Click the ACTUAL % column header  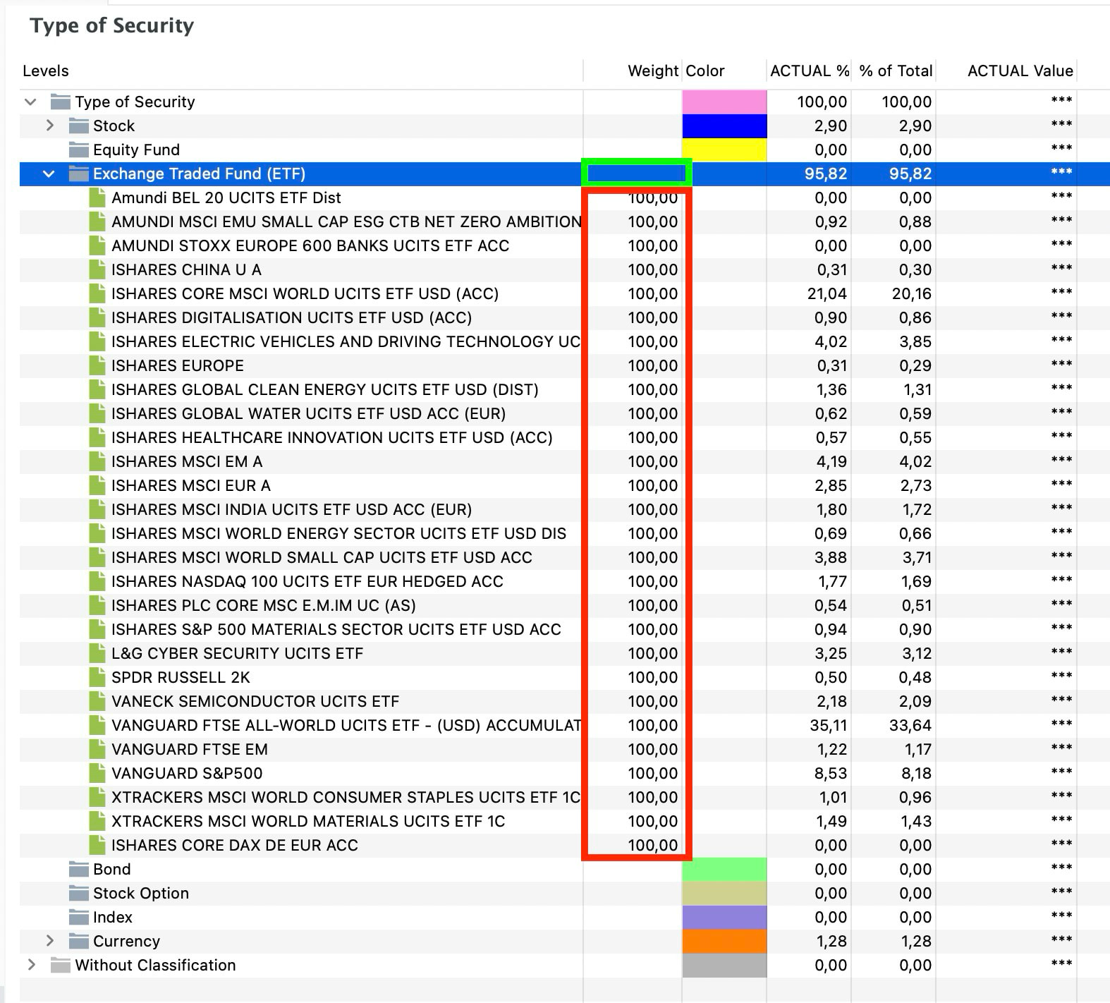tap(810, 71)
